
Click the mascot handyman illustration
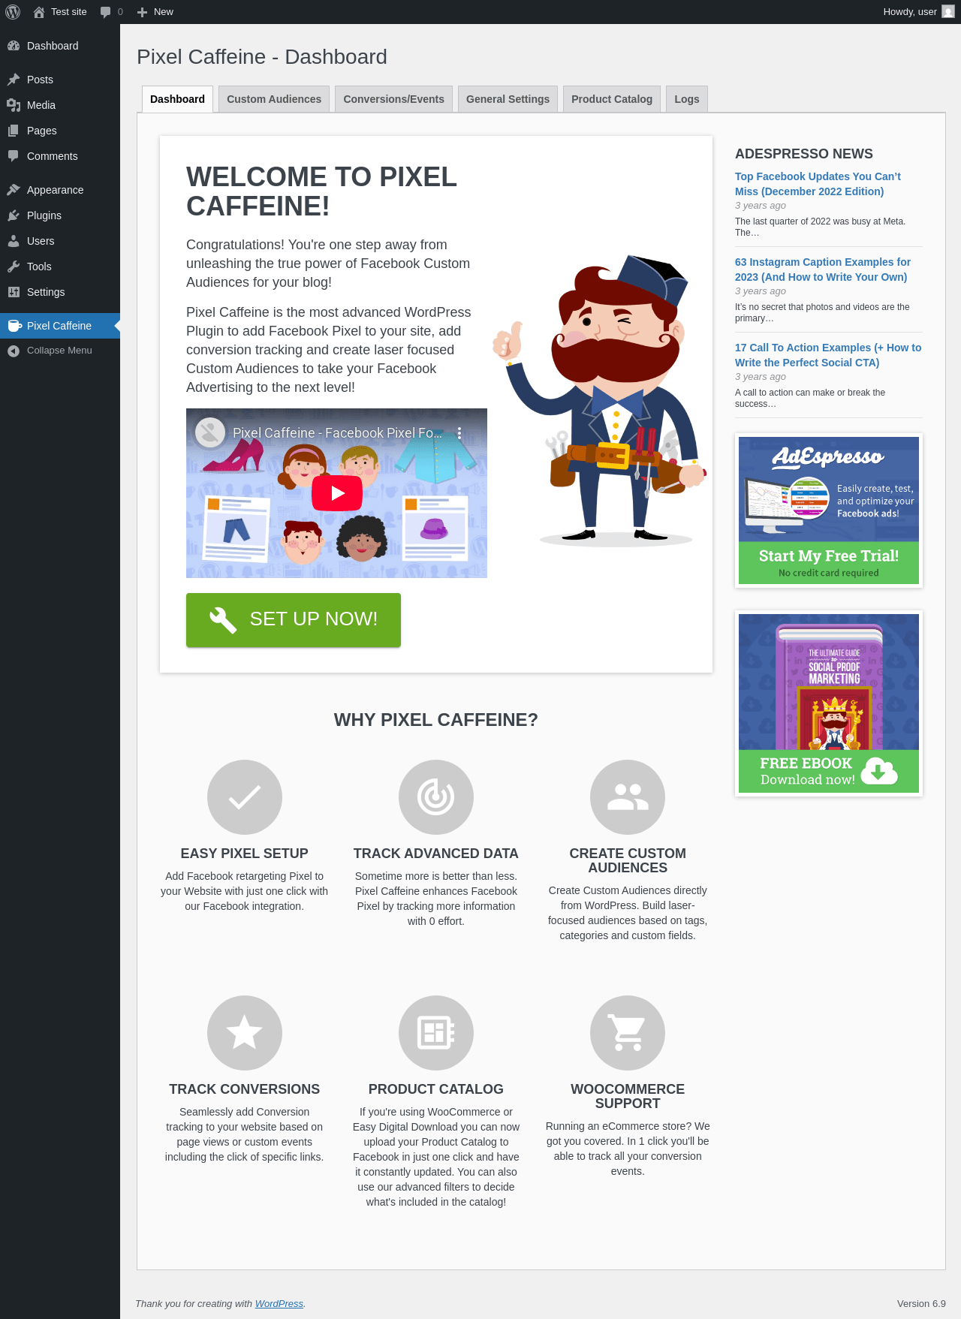(601, 399)
